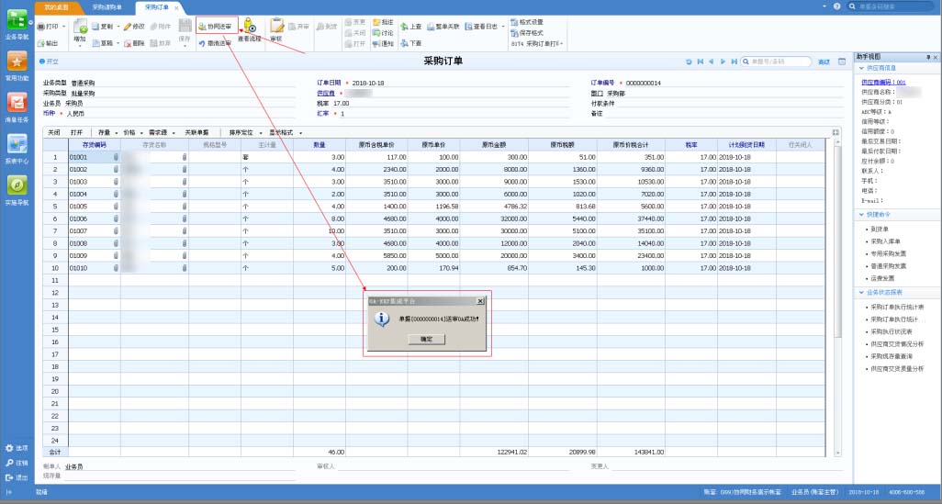
Task: Click the 格式设置 format settings button
Action: click(527, 22)
